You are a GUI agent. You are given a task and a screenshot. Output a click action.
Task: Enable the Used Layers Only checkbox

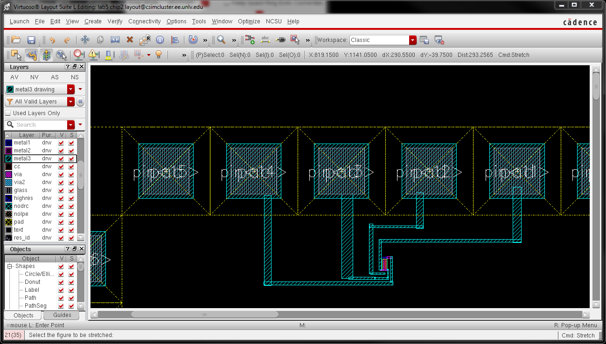click(x=8, y=113)
